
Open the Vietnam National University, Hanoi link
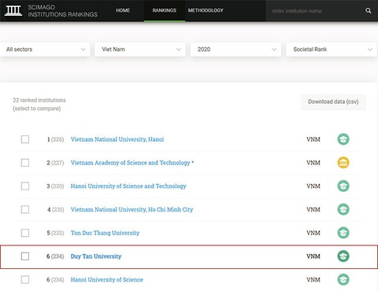point(117,139)
